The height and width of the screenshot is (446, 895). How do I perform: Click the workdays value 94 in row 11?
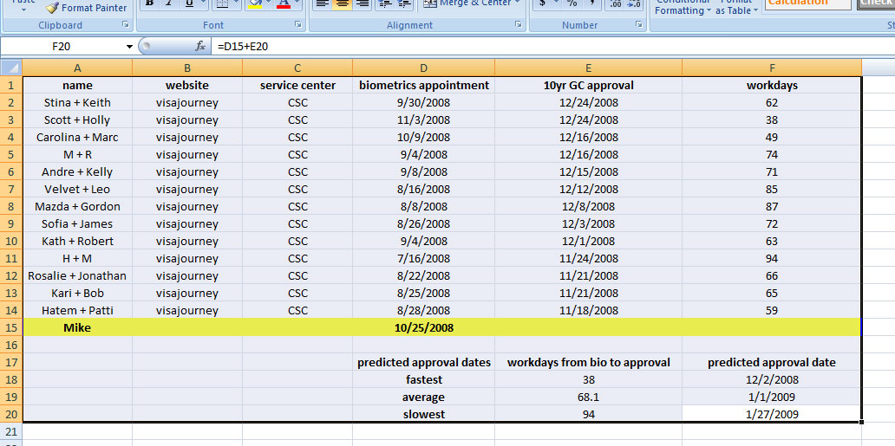pos(772,258)
